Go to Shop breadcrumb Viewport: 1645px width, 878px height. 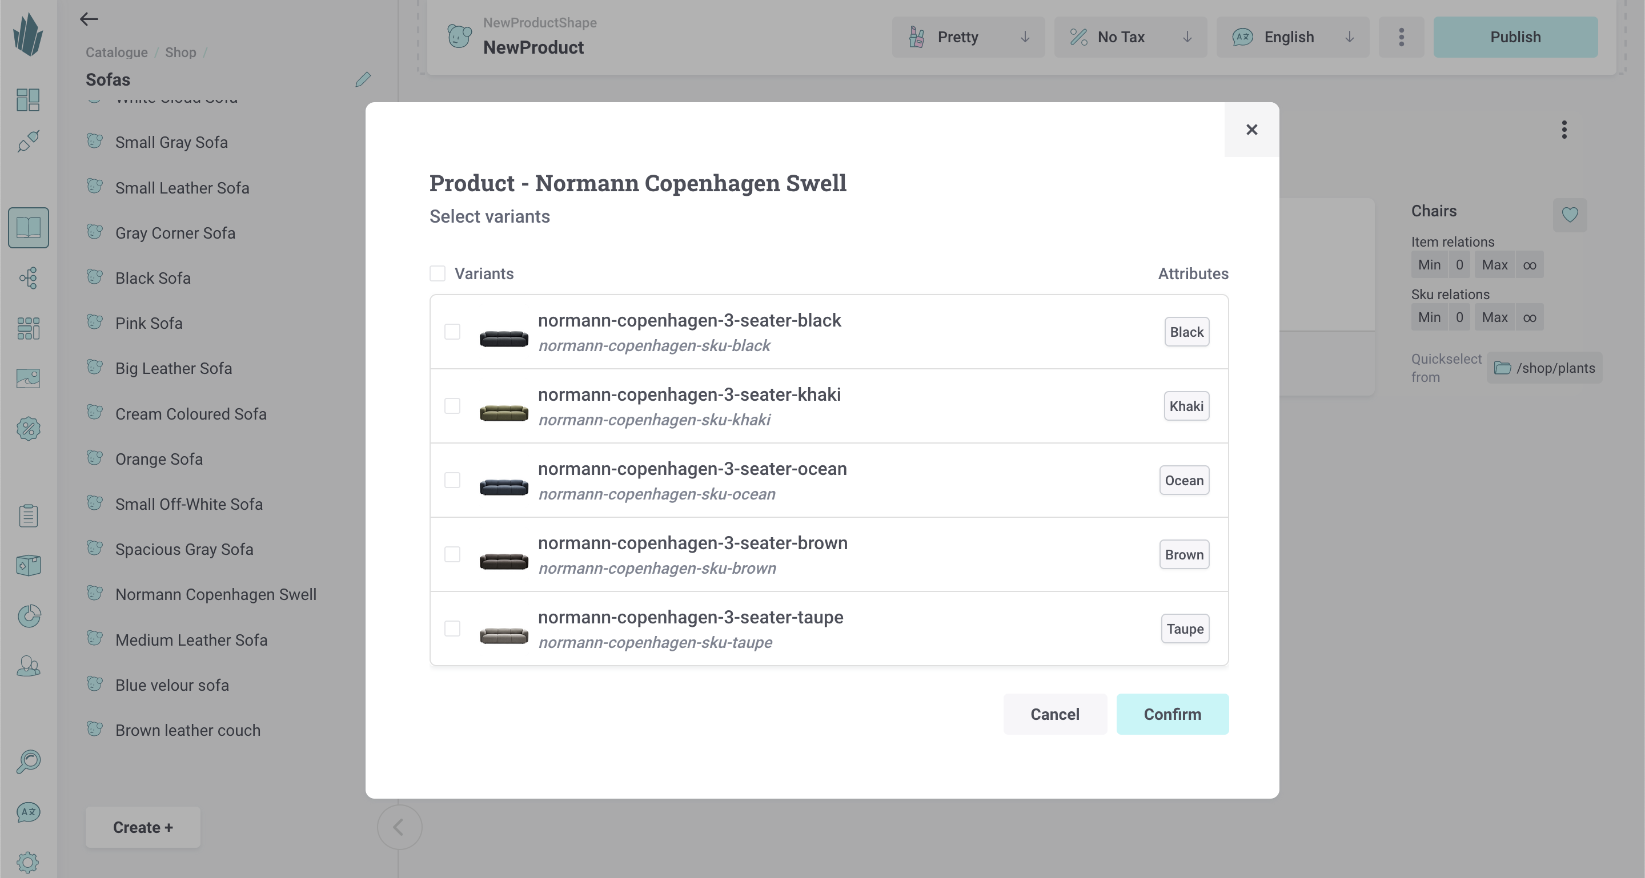pos(180,53)
